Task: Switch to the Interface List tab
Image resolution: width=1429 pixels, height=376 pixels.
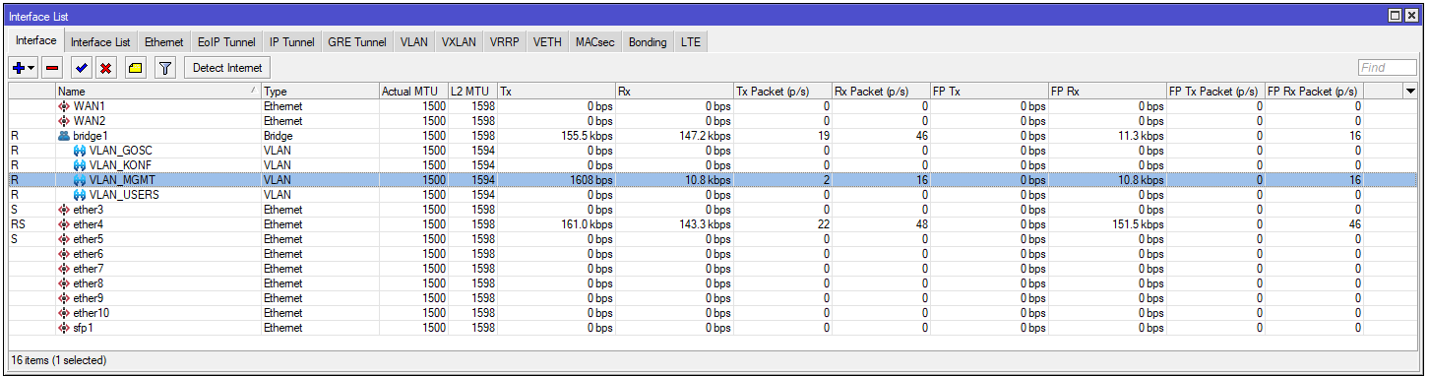Action: click(100, 42)
